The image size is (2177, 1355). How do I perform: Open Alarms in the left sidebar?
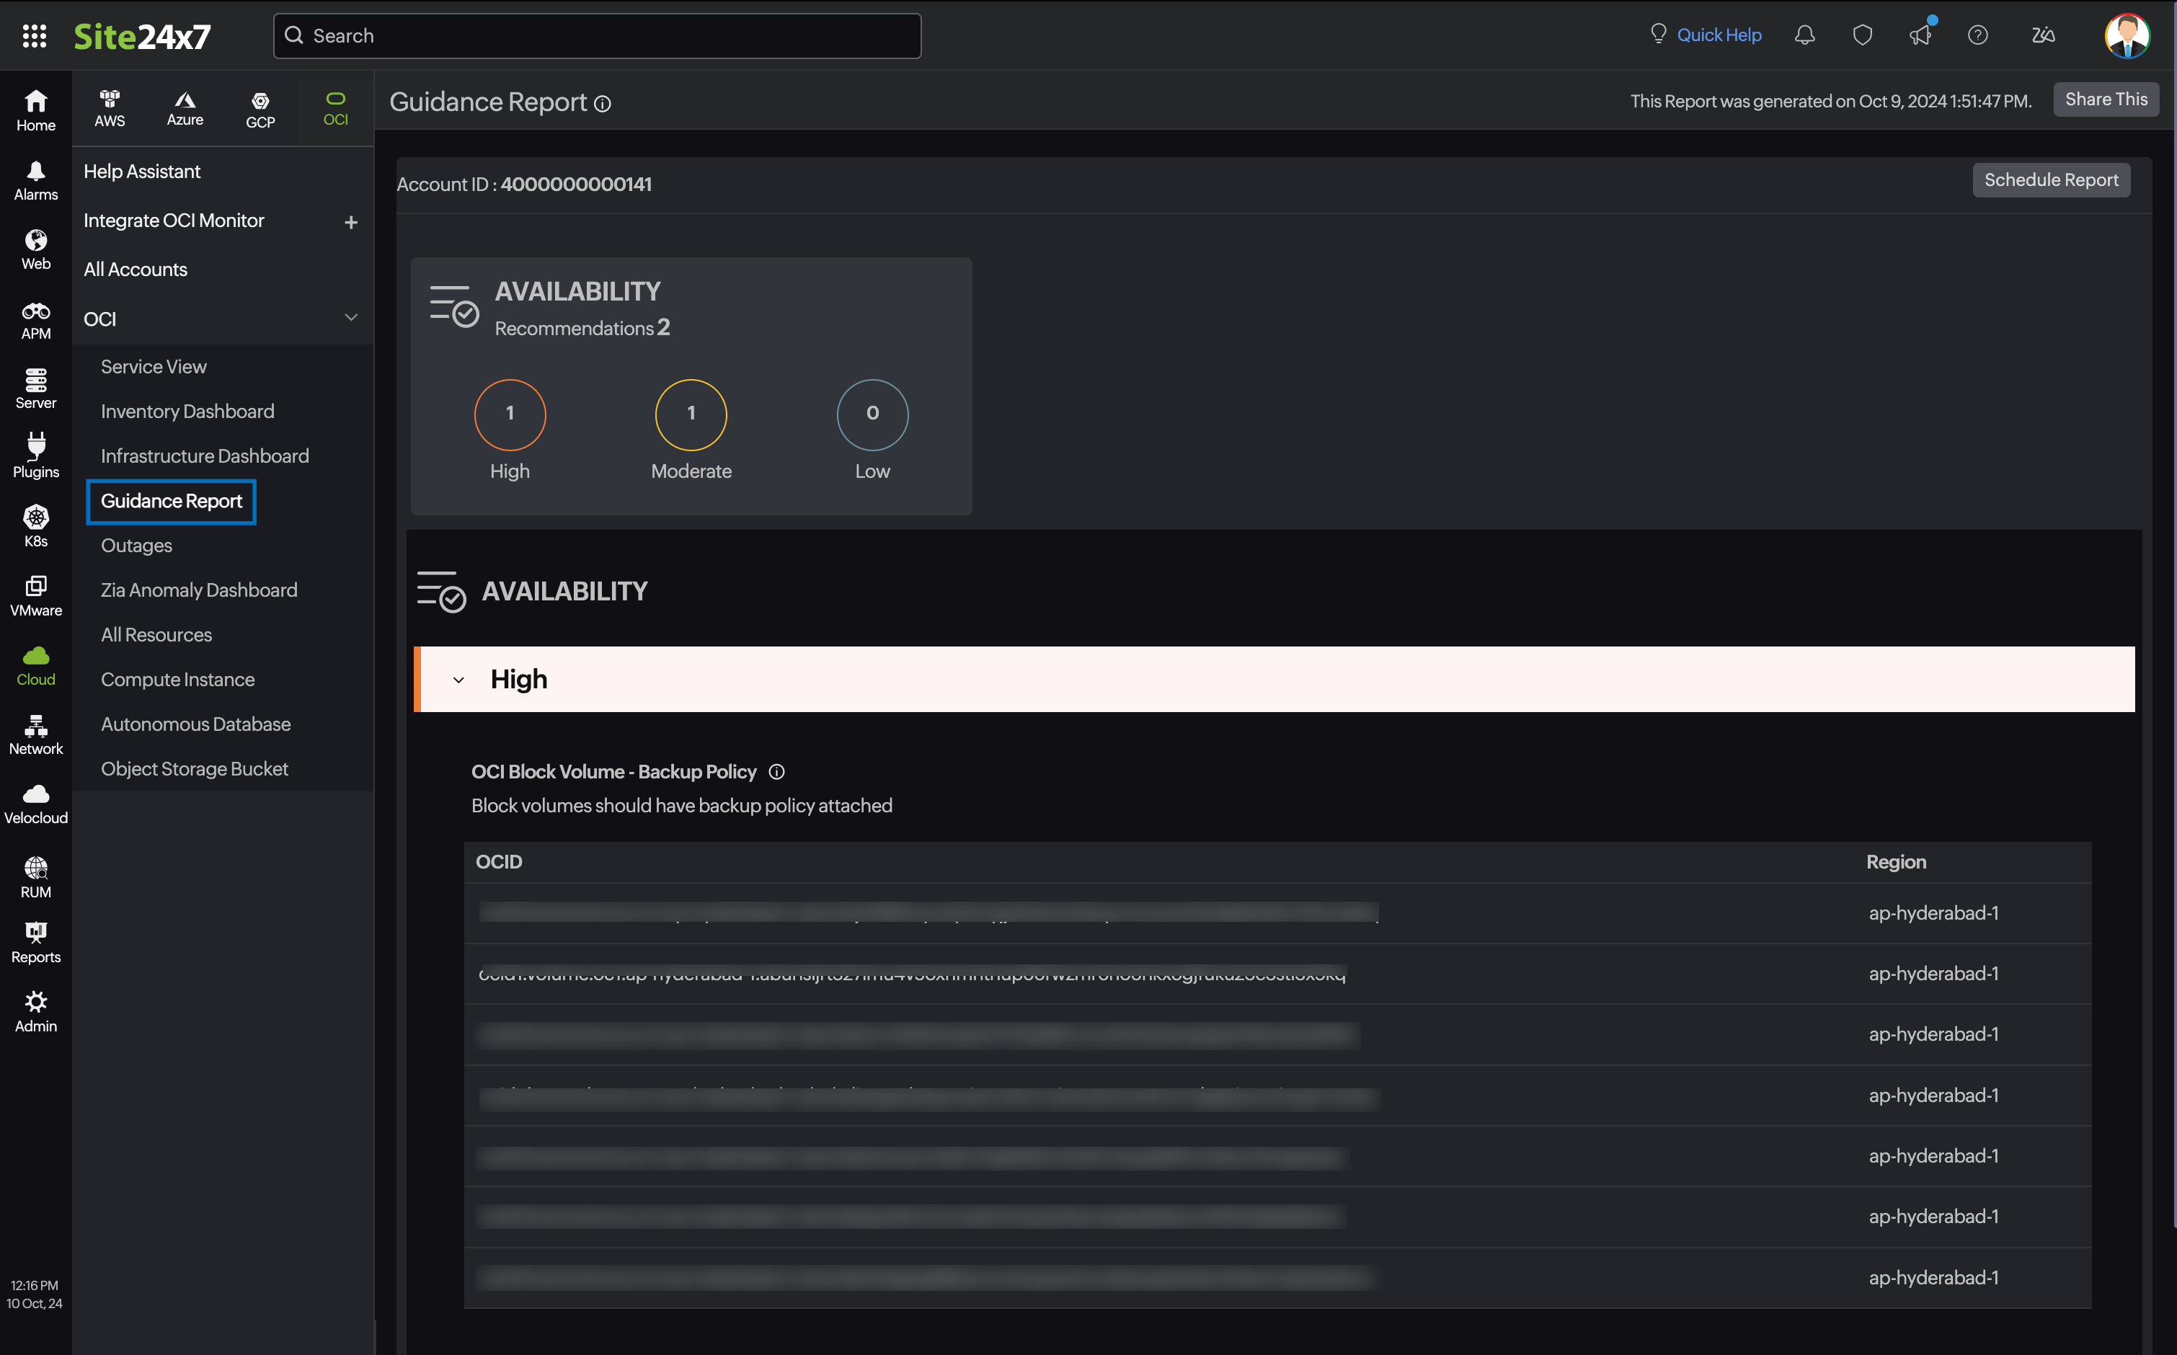[x=36, y=180]
